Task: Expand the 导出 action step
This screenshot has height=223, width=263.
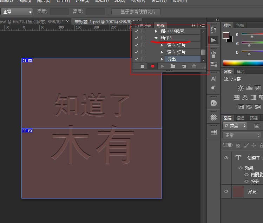Action: (162, 59)
